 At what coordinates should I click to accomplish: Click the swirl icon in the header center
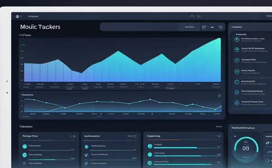coord(192,17)
